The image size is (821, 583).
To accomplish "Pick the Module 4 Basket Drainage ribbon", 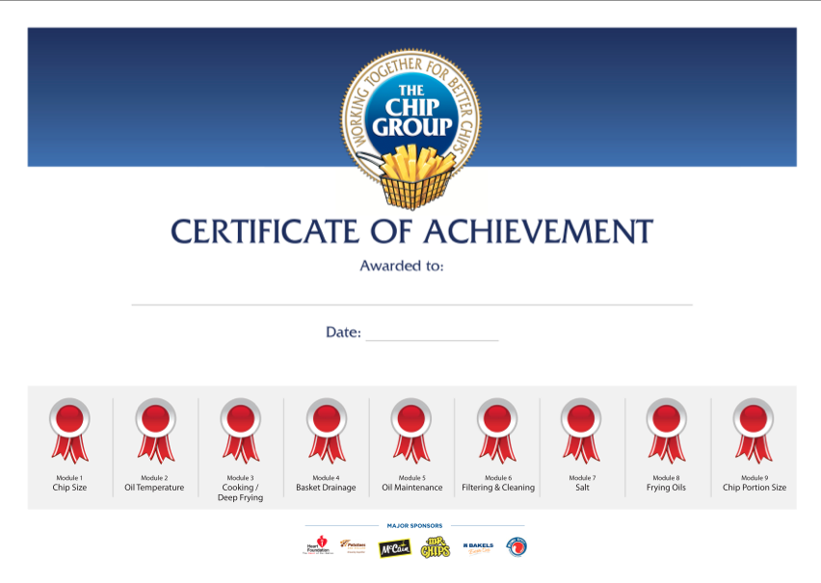I will point(327,431).
